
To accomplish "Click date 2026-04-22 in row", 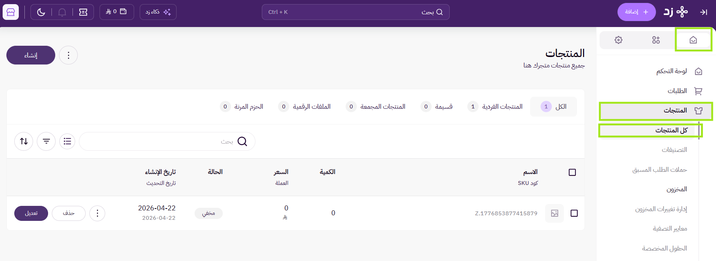I will 157,208.
